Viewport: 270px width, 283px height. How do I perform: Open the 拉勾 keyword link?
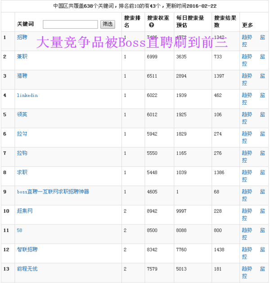22,134
